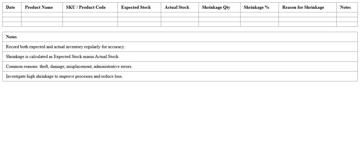Select the 'Common reasons' note line
Viewport: 360px width, 141px height.
point(69,66)
